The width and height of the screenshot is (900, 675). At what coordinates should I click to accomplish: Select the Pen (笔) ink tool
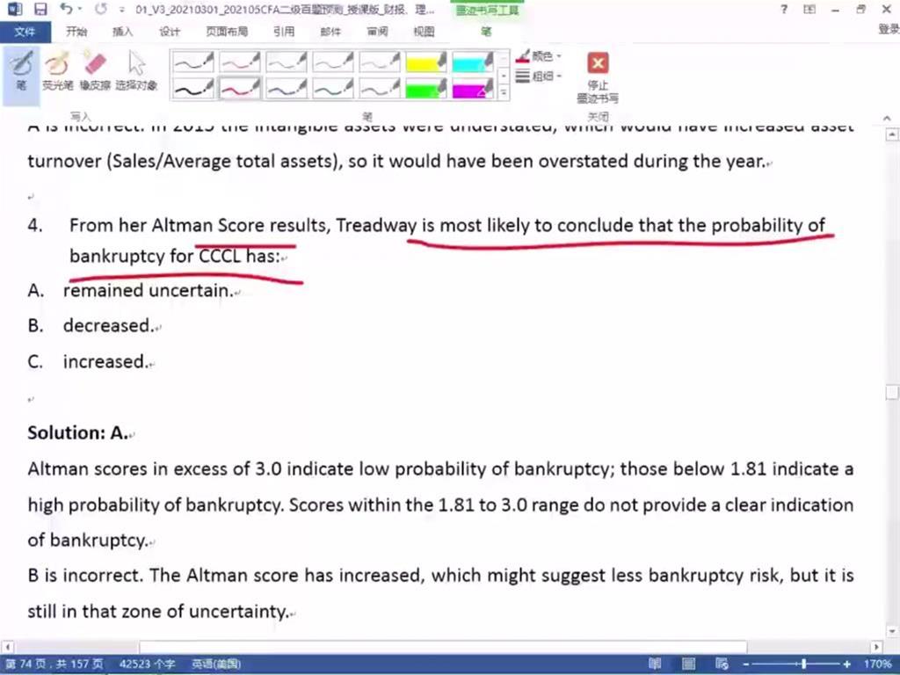click(x=20, y=70)
